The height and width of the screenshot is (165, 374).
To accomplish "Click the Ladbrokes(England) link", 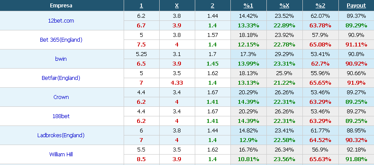I will (61, 135).
